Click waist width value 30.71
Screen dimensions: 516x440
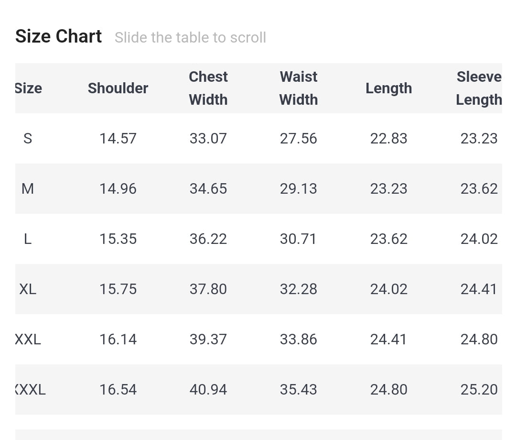point(299,239)
